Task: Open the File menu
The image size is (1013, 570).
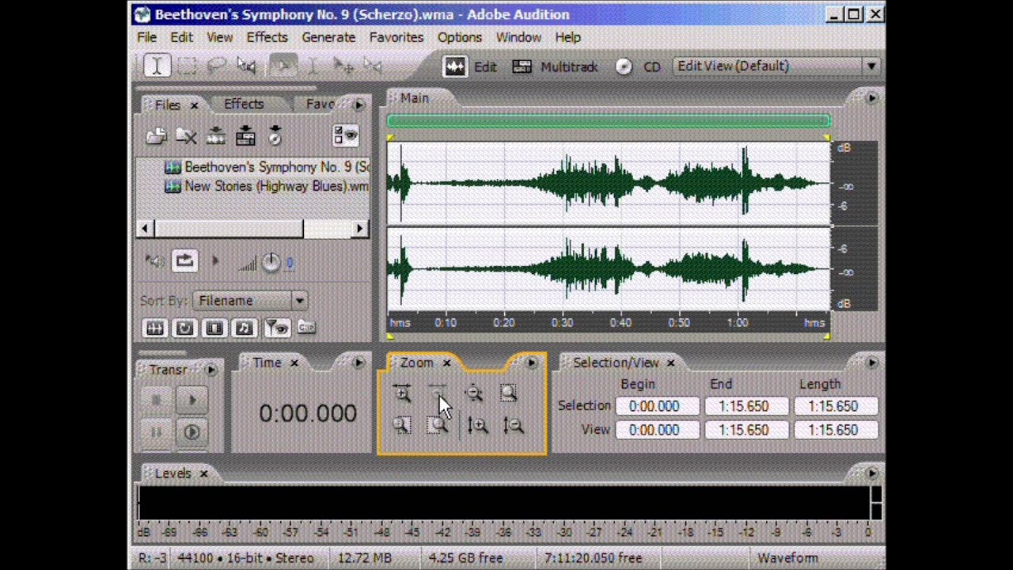Action: pyautogui.click(x=146, y=37)
